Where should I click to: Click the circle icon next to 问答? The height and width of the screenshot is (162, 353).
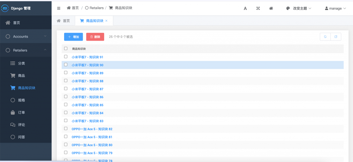click(x=13, y=137)
